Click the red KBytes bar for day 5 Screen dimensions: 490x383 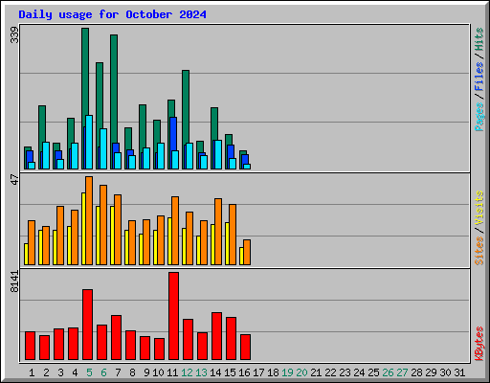click(87, 325)
